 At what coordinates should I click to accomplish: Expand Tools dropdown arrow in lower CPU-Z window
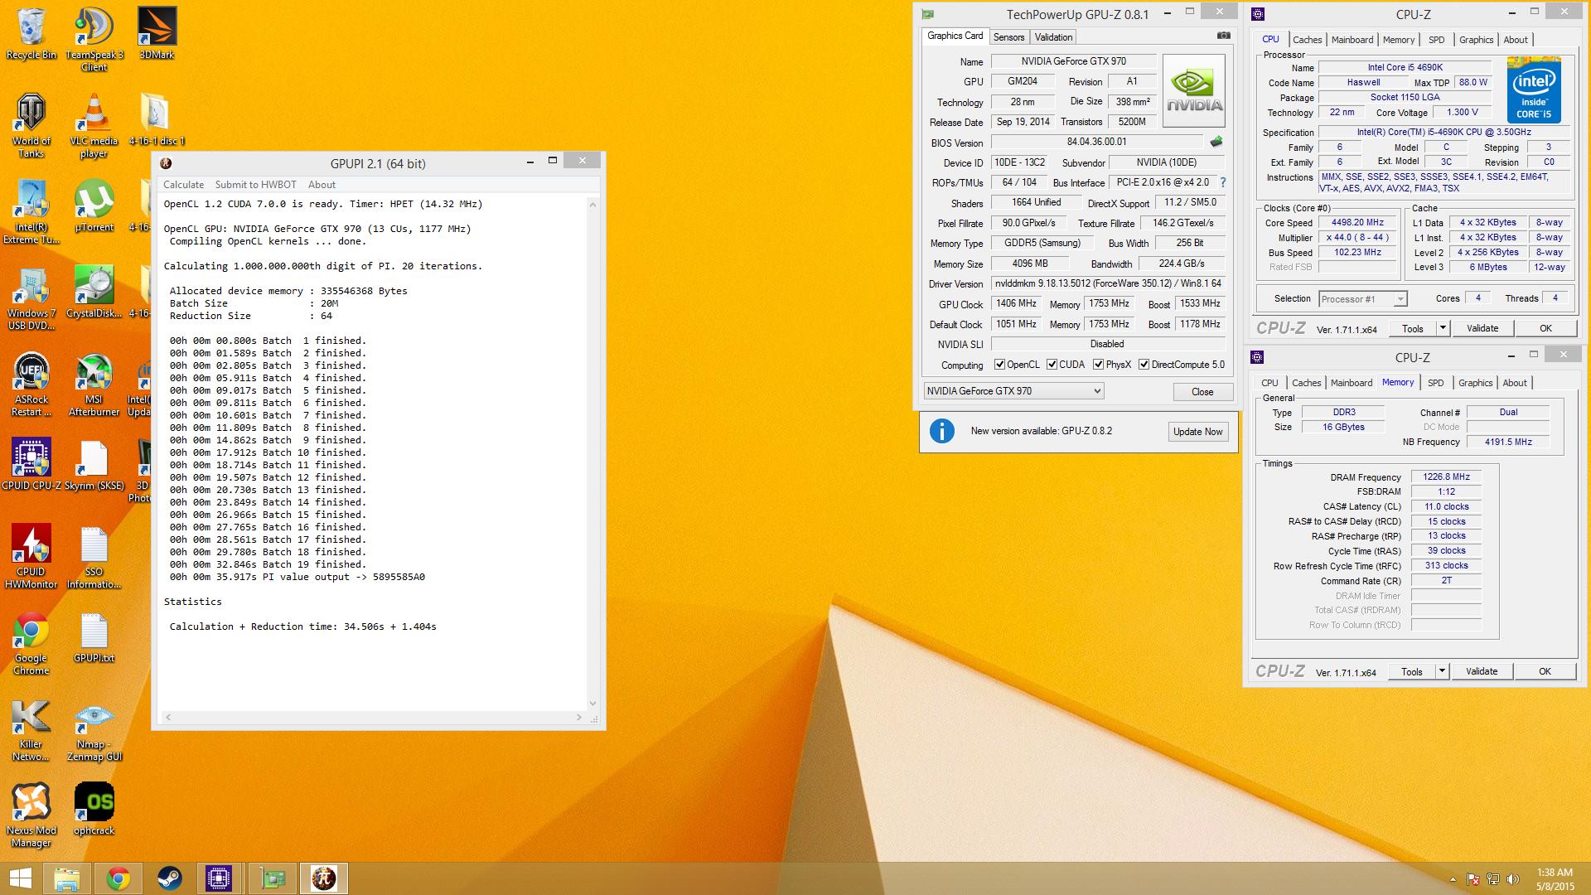1441,671
